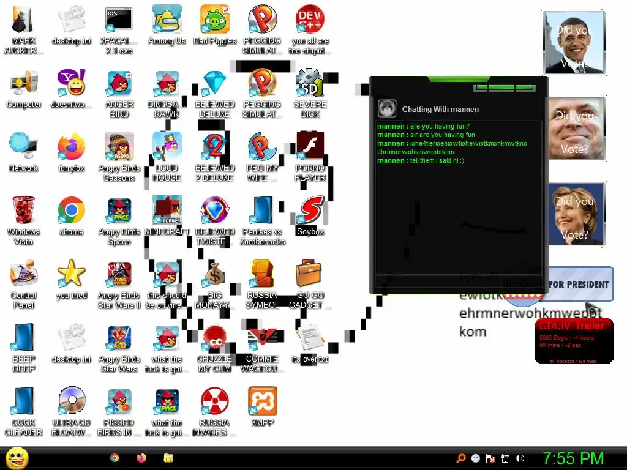The width and height of the screenshot is (627, 470).
Task: Launch Firefox from the taskbar
Action: tap(141, 458)
